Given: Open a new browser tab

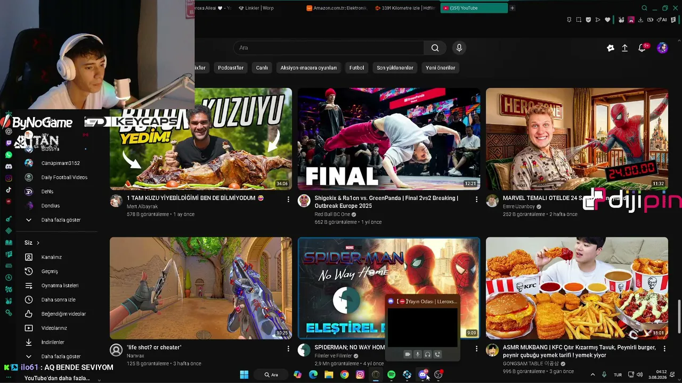Looking at the screenshot, I should click(x=513, y=8).
